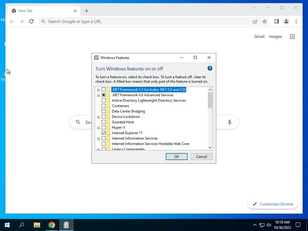Select the Hyper-V row label
308x231 pixels.
(119, 128)
